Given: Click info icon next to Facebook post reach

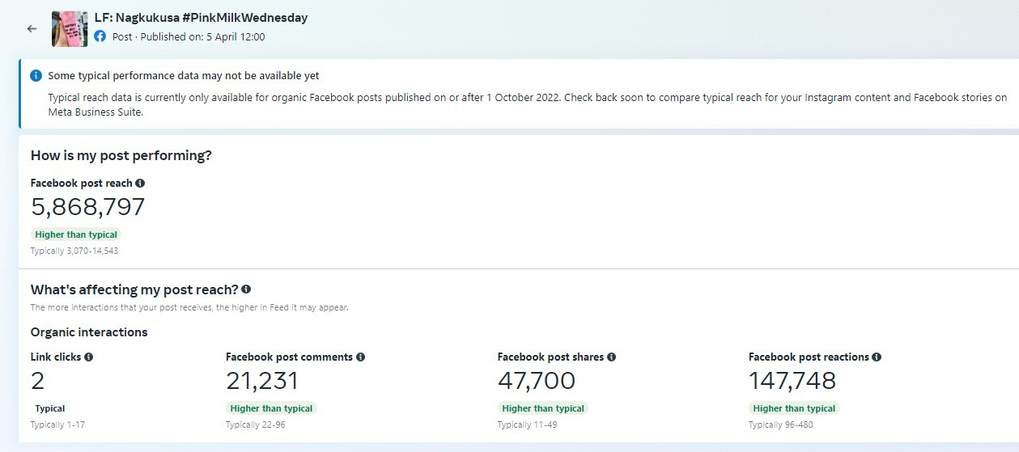Looking at the screenshot, I should 140,184.
